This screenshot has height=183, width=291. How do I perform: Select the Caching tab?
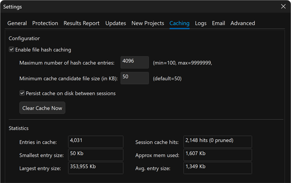[179, 23]
